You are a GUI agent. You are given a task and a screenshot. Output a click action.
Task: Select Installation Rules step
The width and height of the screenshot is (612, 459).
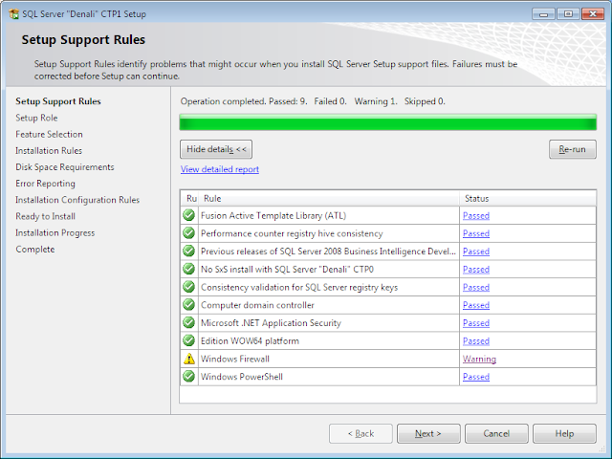point(49,151)
